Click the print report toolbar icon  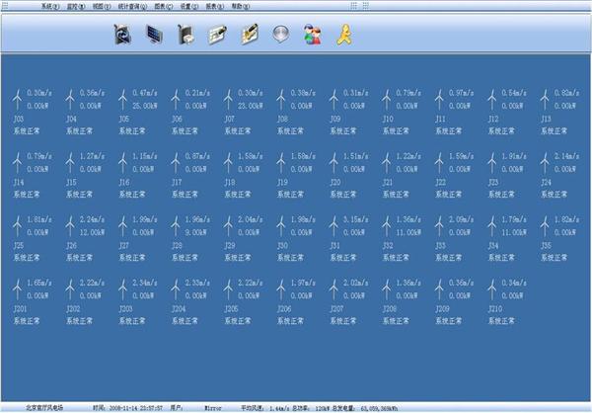(185, 35)
